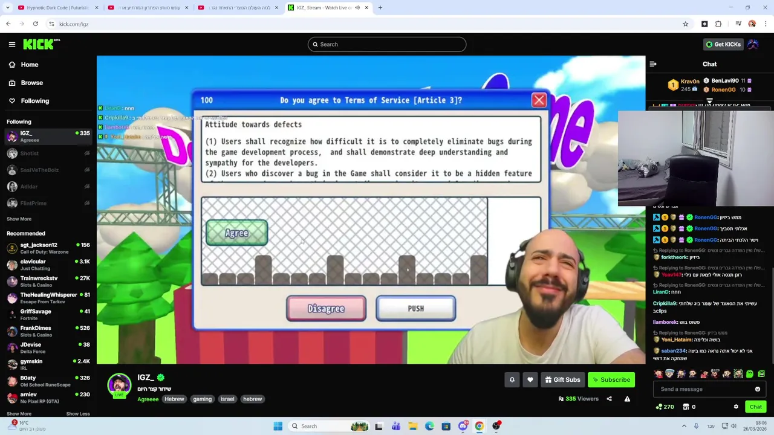Open a new browser tab

(380, 8)
